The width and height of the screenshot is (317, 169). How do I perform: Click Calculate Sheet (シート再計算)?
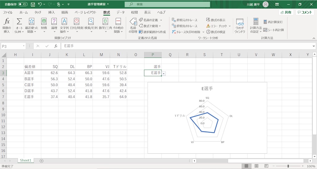(x=274, y=30)
